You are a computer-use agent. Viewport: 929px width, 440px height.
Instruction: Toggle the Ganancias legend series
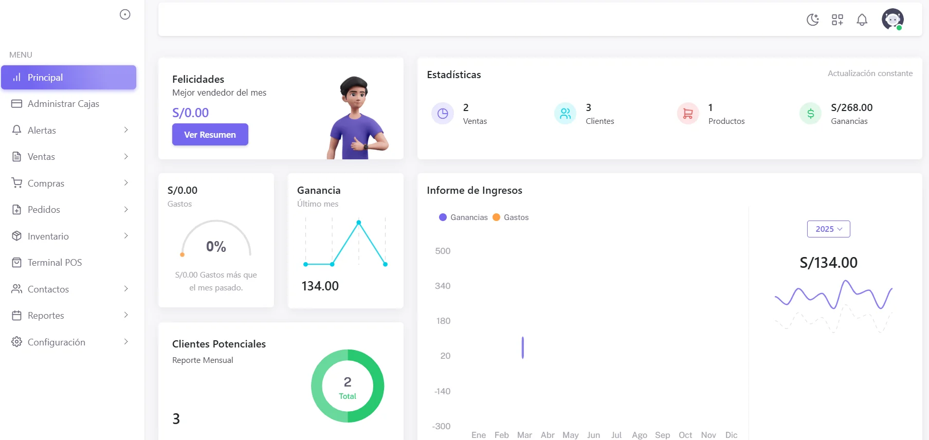point(464,217)
